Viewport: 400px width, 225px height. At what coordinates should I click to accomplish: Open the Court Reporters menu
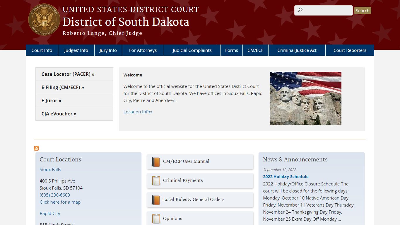click(350, 50)
